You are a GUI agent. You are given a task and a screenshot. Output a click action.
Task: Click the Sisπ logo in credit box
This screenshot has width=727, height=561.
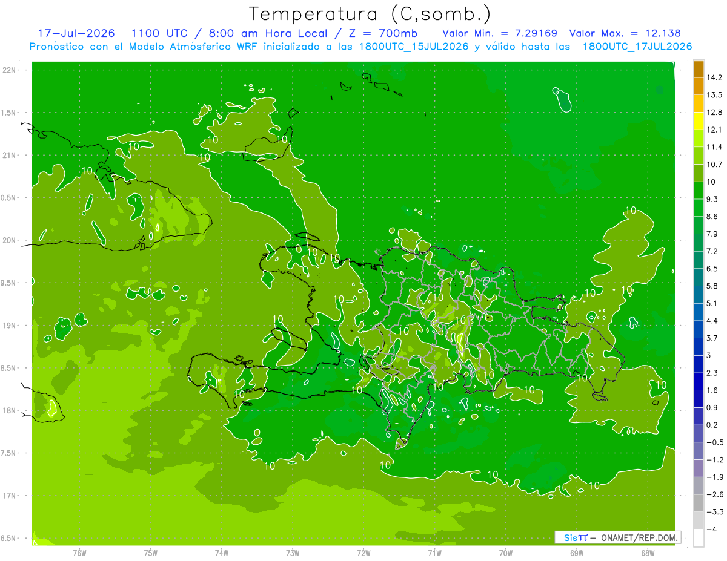[576, 537]
